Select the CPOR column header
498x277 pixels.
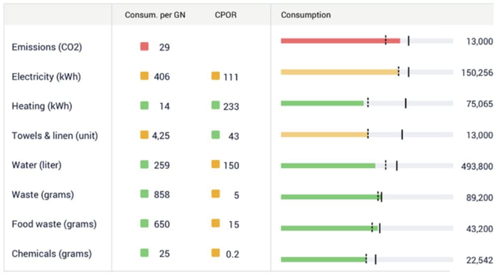(x=226, y=15)
